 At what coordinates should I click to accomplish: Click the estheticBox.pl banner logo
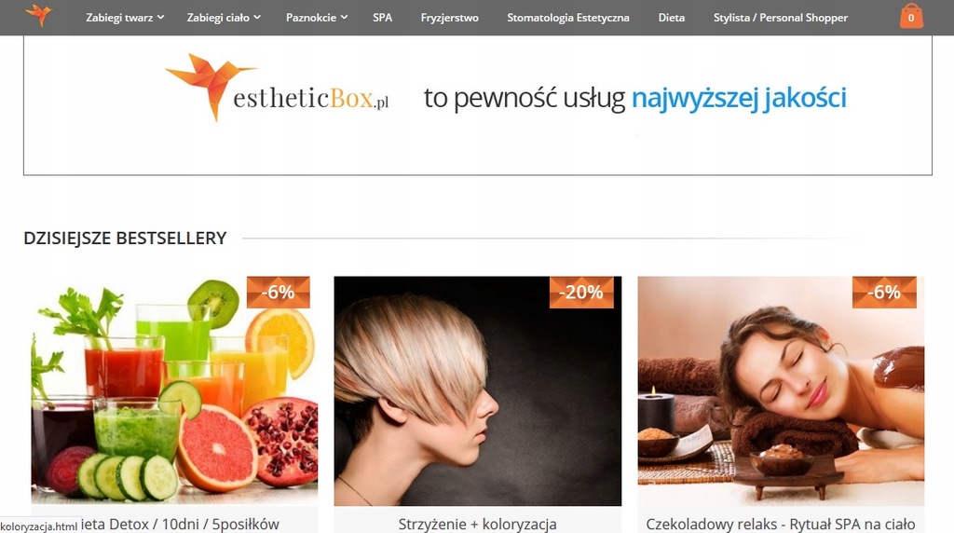(277, 89)
